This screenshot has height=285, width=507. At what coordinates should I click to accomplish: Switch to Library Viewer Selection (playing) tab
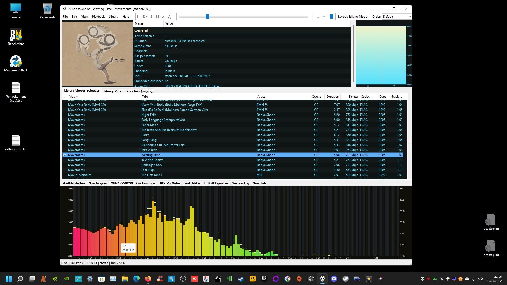(x=128, y=91)
